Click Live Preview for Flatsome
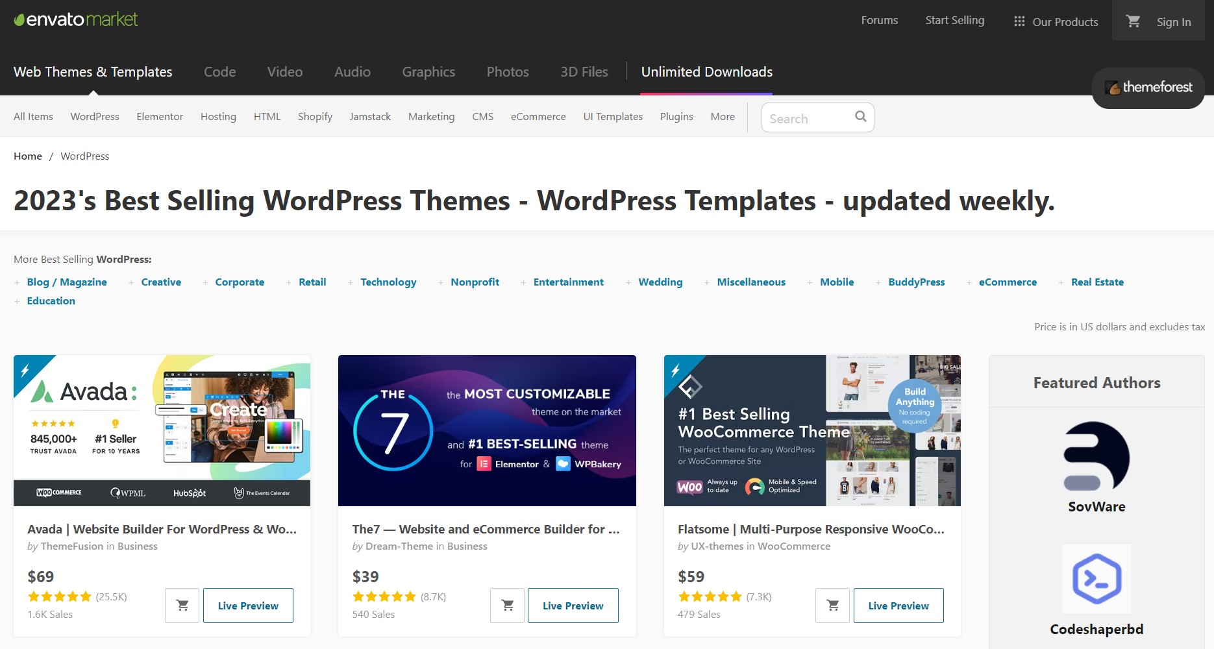Screen dimensions: 1214x649 pos(898,606)
